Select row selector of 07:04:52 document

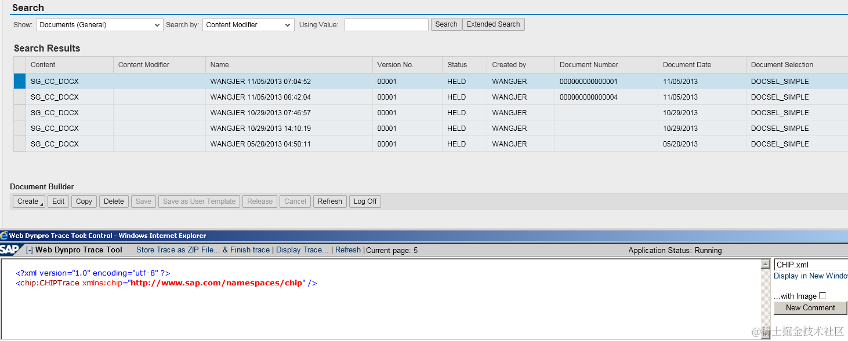pos(20,82)
